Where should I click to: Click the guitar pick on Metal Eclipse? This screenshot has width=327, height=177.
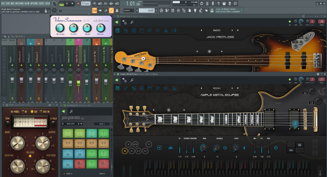point(295,124)
